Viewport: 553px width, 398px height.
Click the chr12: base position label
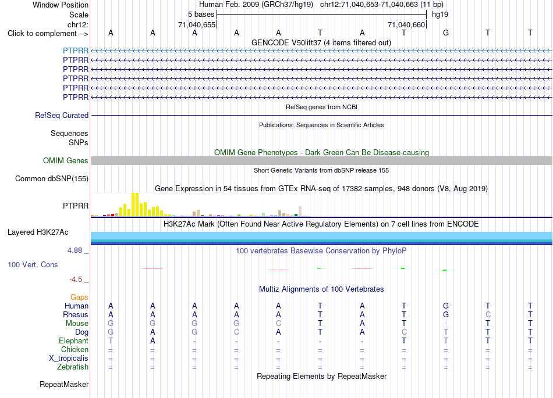[78, 24]
